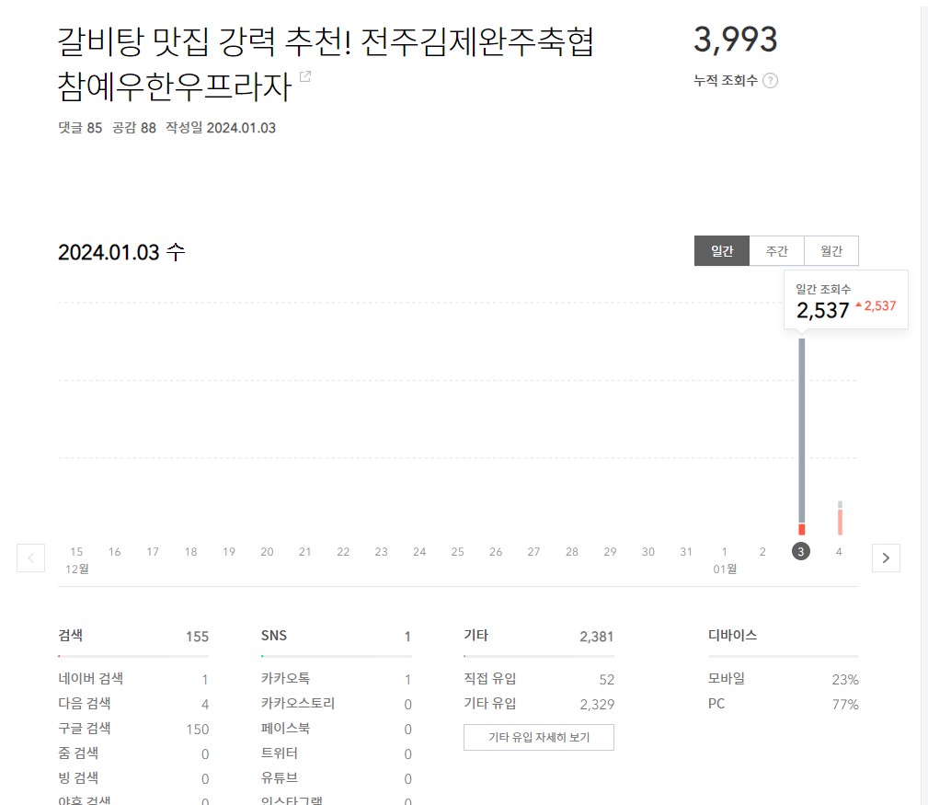The image size is (928, 805).
Task: Click the 트위터 row
Action: (x=337, y=753)
